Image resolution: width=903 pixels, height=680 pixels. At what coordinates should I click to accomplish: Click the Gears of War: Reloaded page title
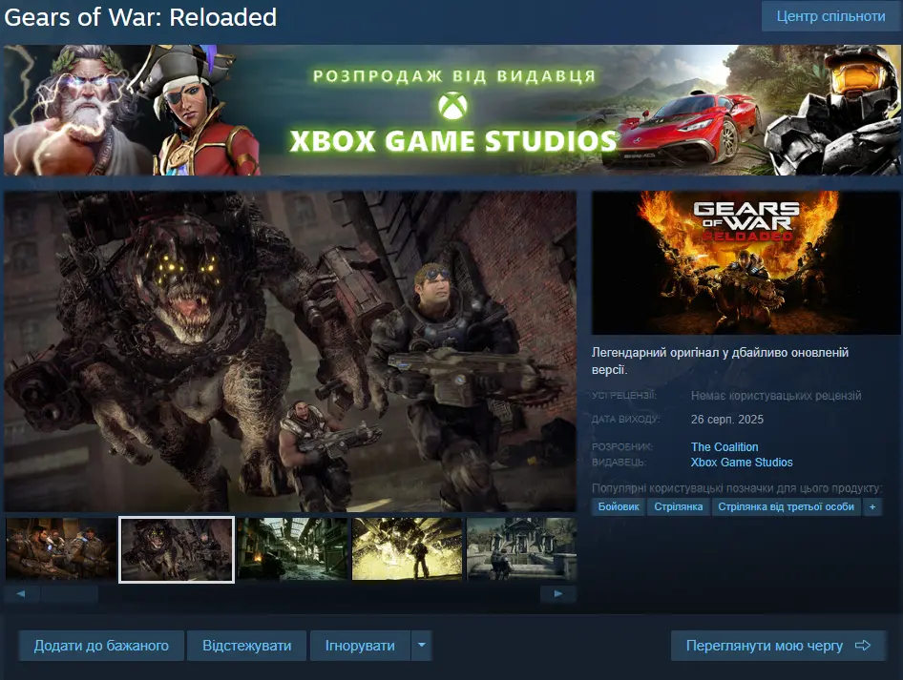(x=140, y=17)
